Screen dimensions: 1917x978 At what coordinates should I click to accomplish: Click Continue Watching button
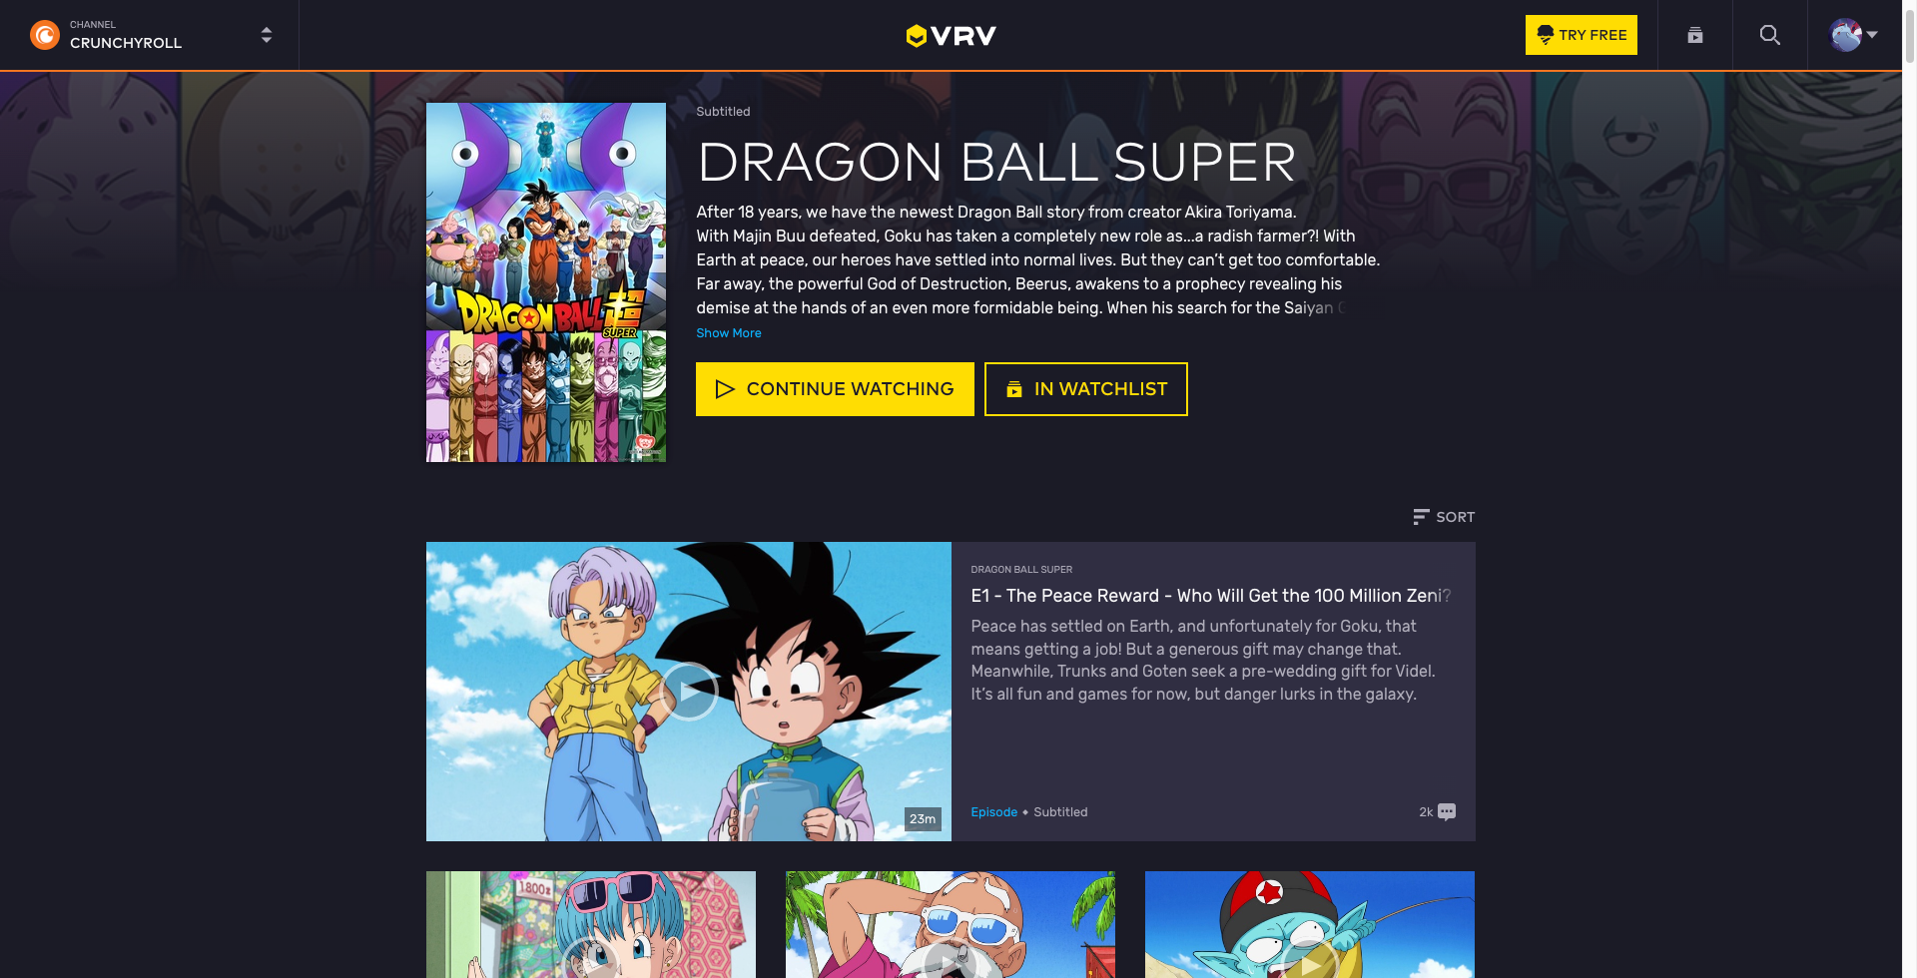(835, 389)
